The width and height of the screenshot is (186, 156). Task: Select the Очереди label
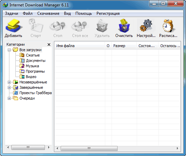[27, 98]
